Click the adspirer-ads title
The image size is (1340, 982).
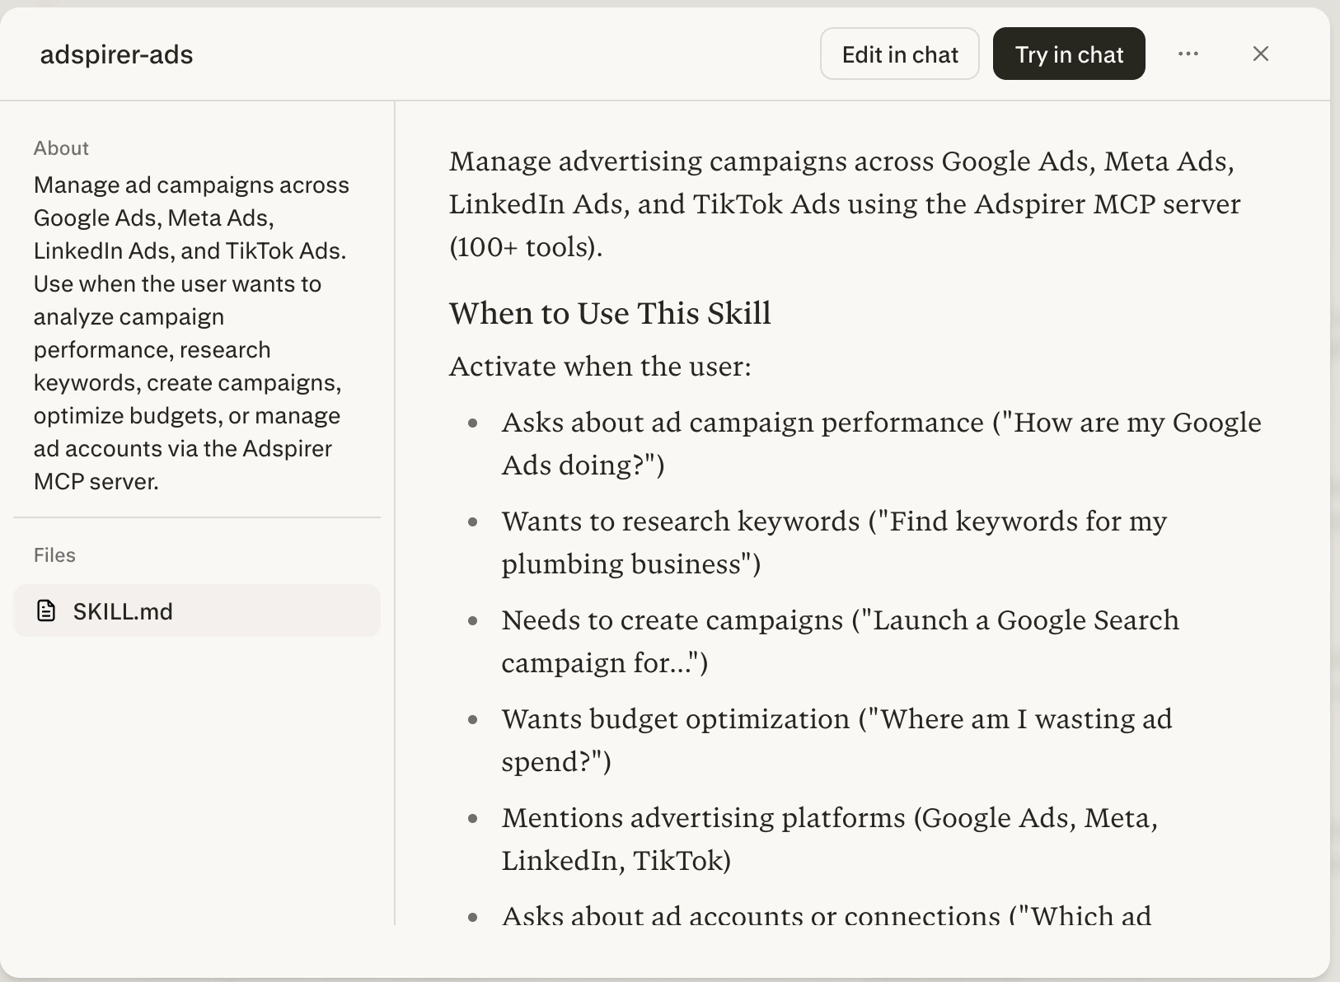[x=116, y=54]
